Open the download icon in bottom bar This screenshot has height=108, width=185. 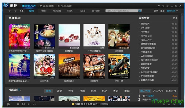164,104
